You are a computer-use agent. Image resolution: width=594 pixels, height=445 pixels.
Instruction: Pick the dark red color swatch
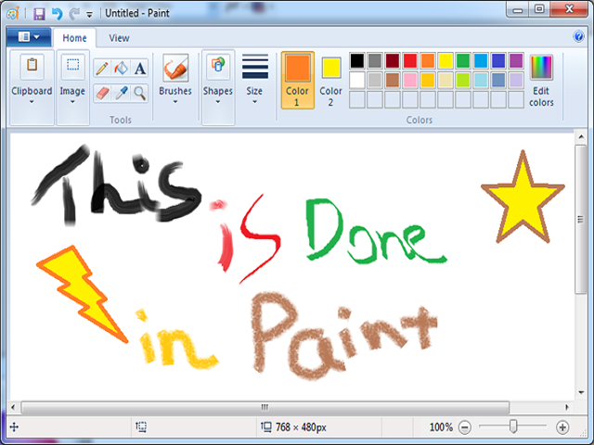(393, 60)
